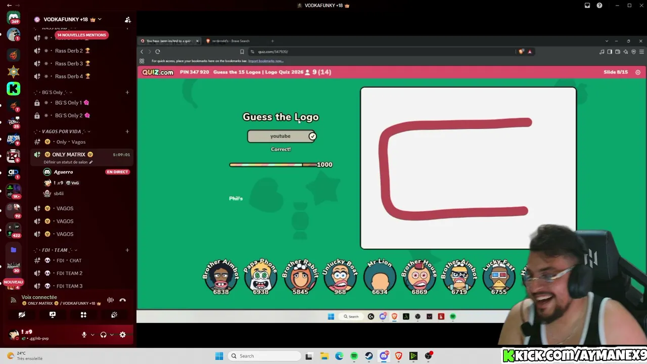Image resolution: width=647 pixels, height=364 pixels.
Task: Open voice noise suppression settings
Action: [110, 300]
